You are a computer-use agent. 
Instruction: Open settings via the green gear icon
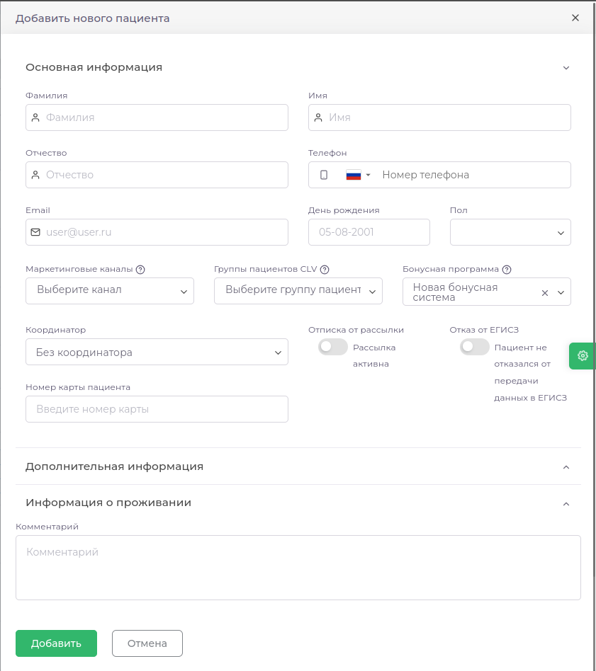click(x=582, y=356)
